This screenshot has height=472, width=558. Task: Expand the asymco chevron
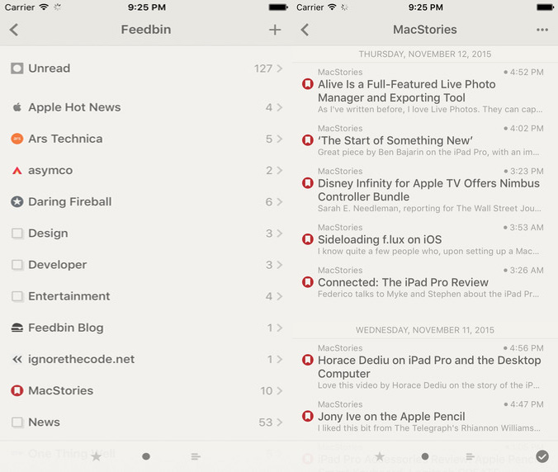click(x=280, y=170)
